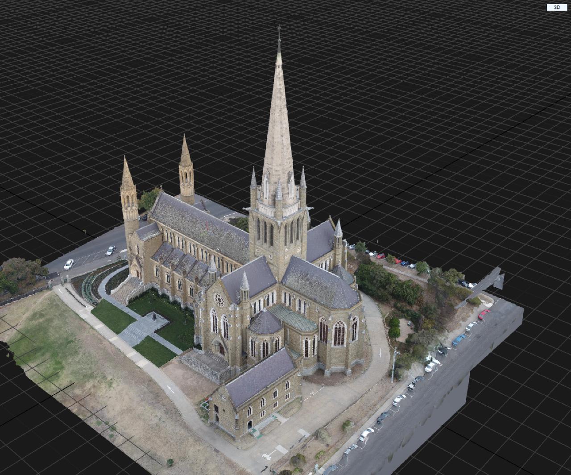This screenshot has width=571, height=475.
Task: Click the large tree at the left edge
Action: (x=20, y=274)
